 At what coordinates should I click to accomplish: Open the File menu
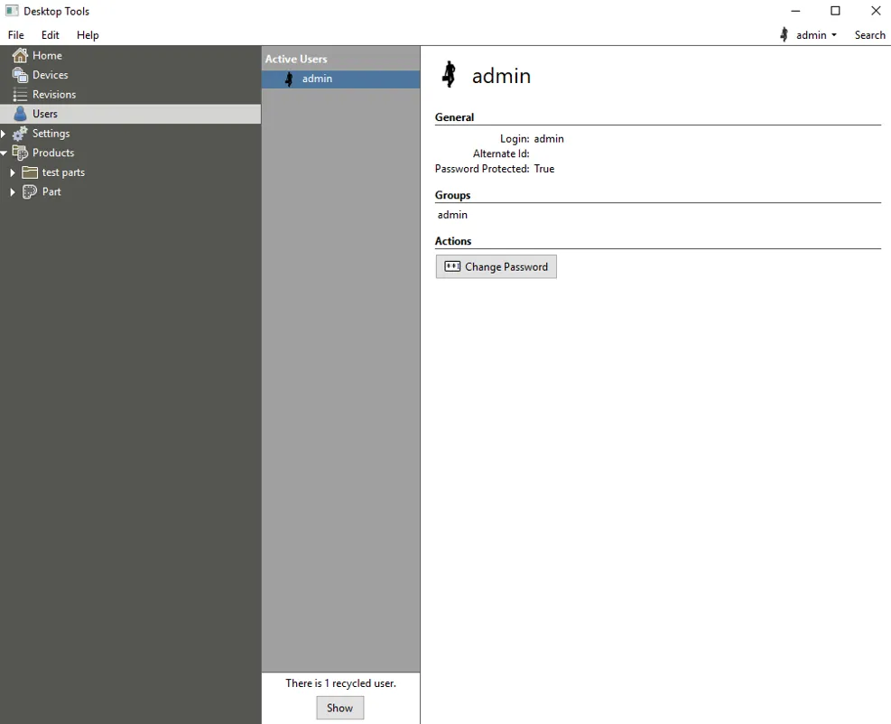pos(16,35)
